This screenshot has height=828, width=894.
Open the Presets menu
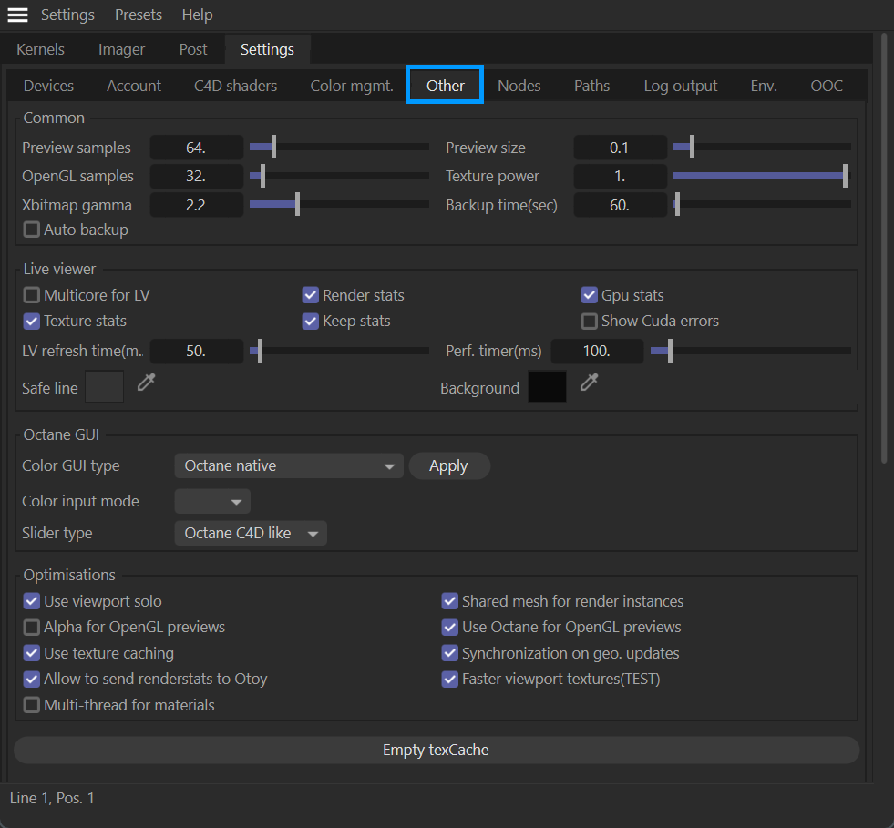coord(139,15)
